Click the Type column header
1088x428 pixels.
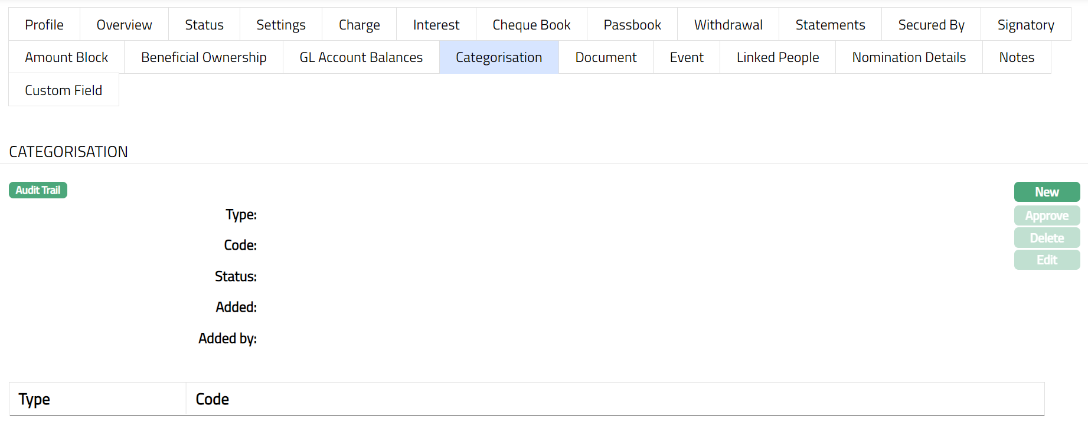point(34,400)
